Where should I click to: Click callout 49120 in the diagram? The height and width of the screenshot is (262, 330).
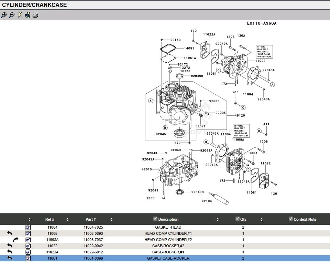pos(240,116)
